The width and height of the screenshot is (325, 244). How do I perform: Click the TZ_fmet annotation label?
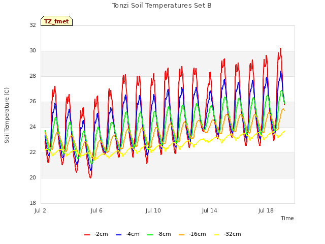(x=56, y=21)
